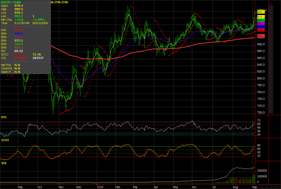Click the 900.0 level on price axis
The height and width of the screenshot is (189, 281).
(261, 44)
